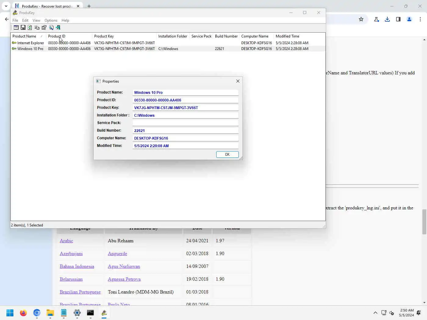Follow the Anguerde translator link

117,254
